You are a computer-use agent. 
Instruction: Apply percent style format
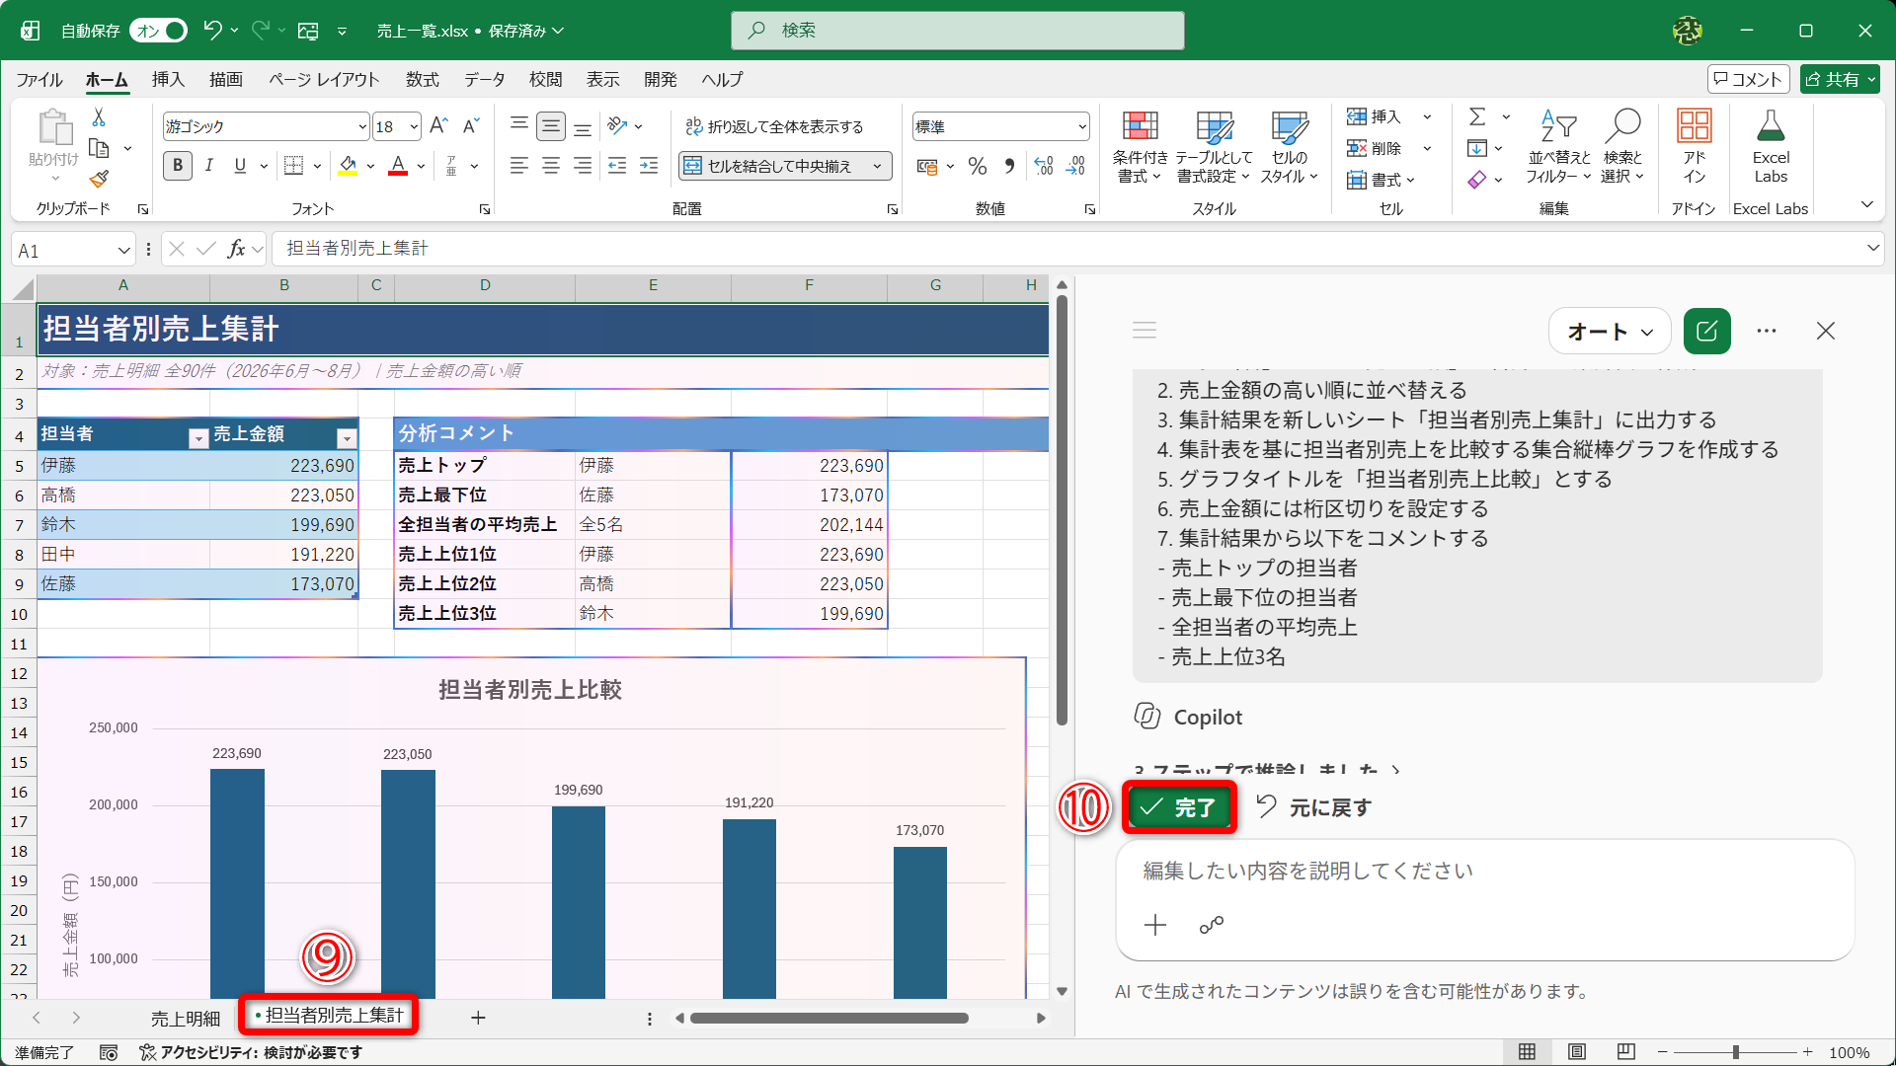(978, 166)
